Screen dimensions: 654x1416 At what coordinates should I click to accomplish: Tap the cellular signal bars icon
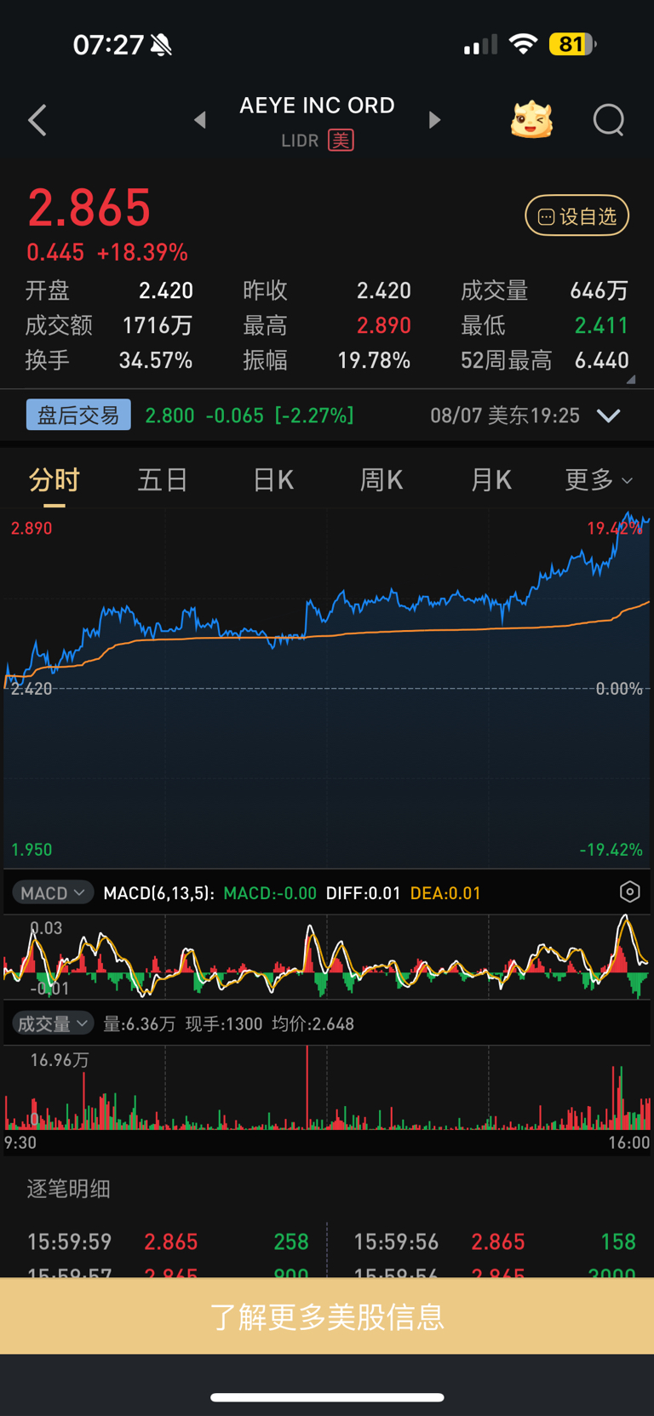tap(480, 44)
